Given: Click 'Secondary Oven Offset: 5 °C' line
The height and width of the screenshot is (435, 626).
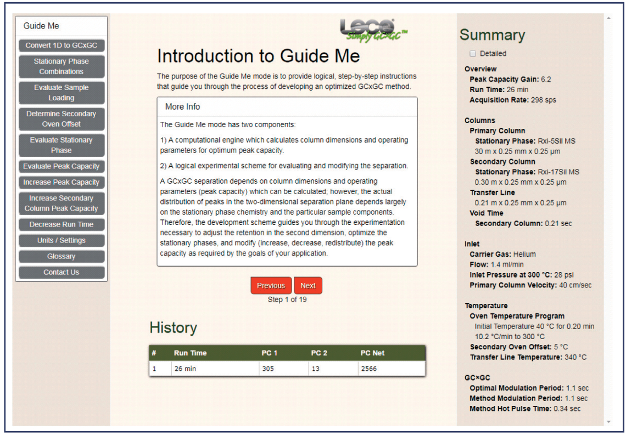Looking at the screenshot, I should click(518, 347).
